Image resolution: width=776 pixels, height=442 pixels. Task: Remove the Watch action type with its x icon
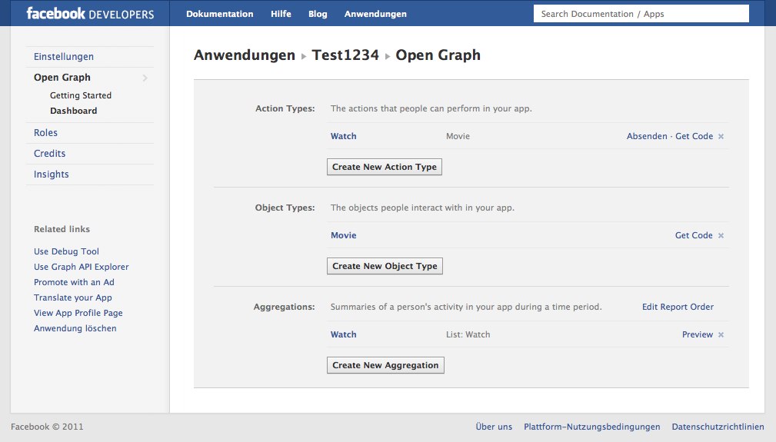[x=721, y=137]
